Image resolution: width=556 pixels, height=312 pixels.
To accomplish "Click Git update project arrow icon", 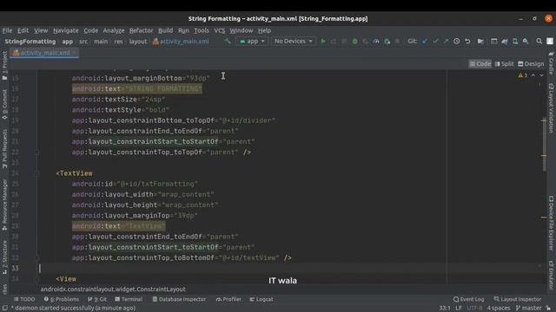I will 425,42.
